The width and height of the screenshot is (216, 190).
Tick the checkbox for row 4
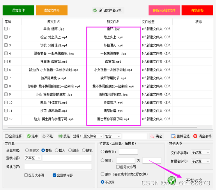coord(6,53)
